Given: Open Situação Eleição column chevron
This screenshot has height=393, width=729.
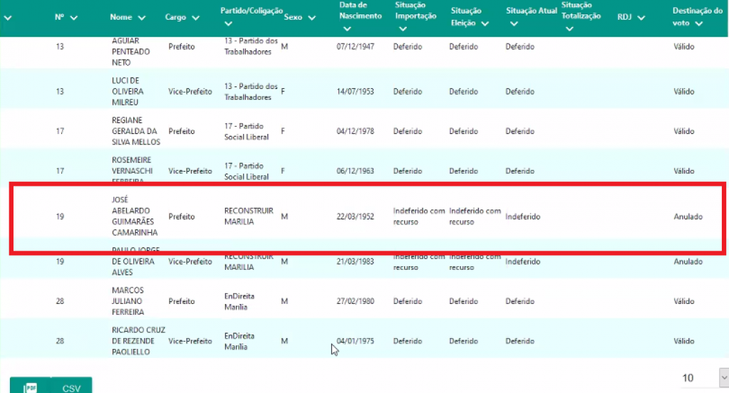Looking at the screenshot, I should [x=485, y=23].
